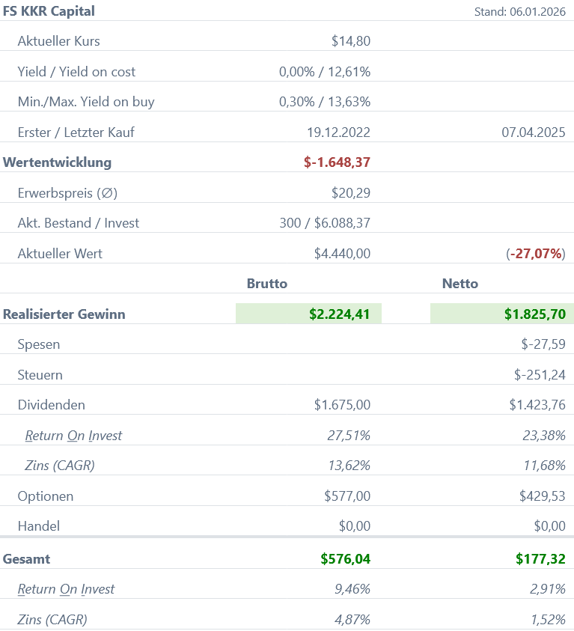
Task: Click the red $-1.648,37 loss value
Action: point(337,162)
